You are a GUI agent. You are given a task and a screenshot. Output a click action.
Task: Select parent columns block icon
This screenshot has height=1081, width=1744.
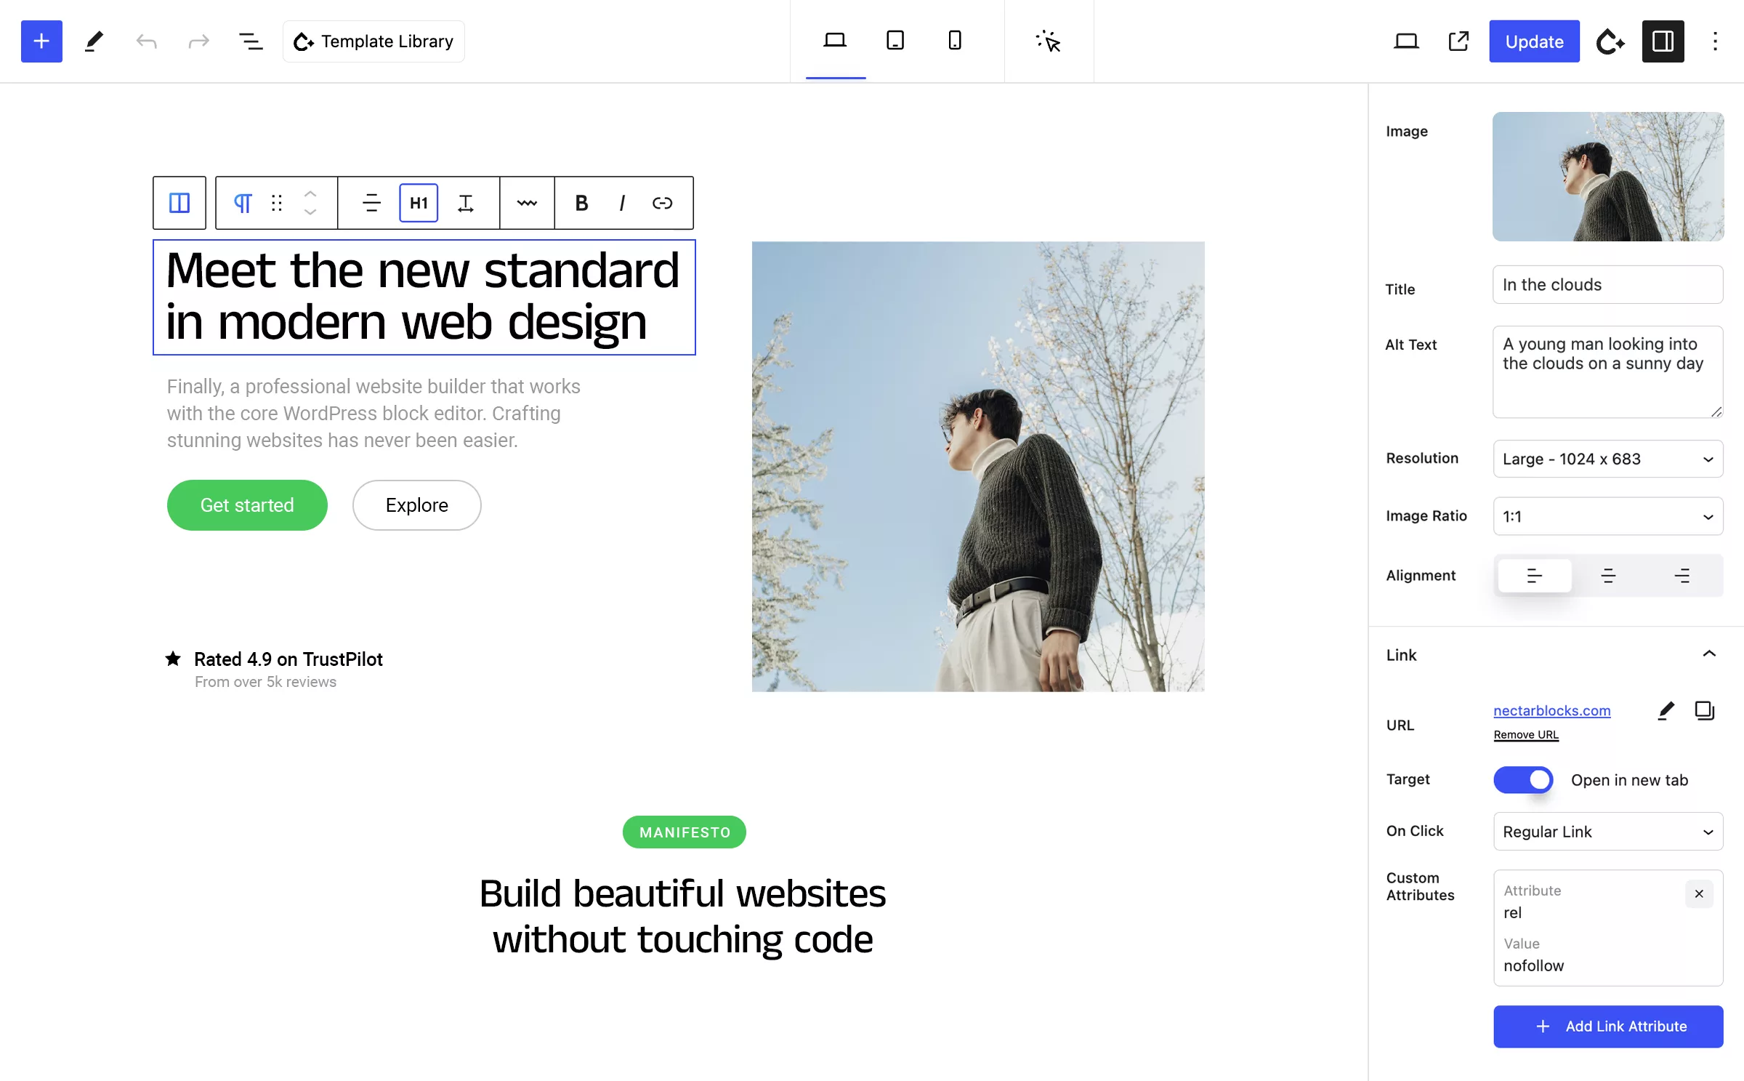point(179,203)
